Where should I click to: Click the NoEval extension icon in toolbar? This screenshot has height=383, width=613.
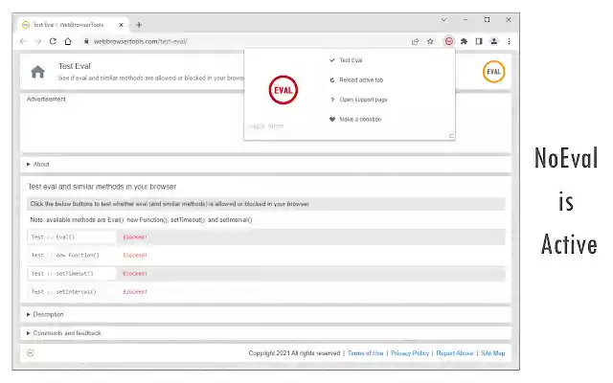(449, 41)
